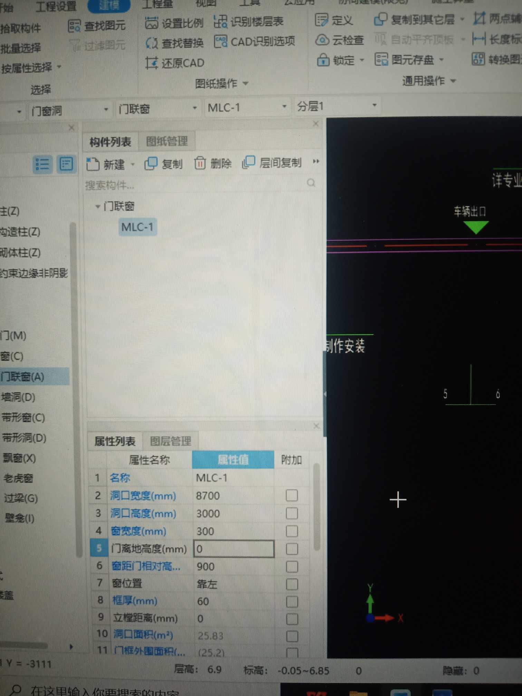Tick the 立樘距离(mm) additional checkbox
This screenshot has height=696, width=522.
292,619
